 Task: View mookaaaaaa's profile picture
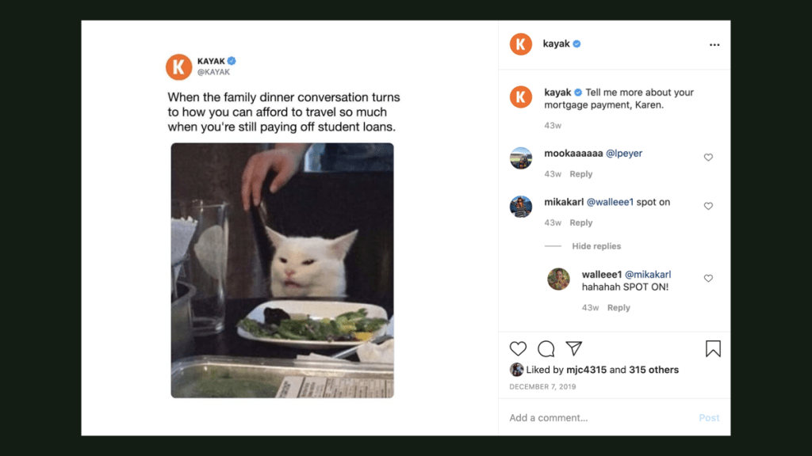520,158
